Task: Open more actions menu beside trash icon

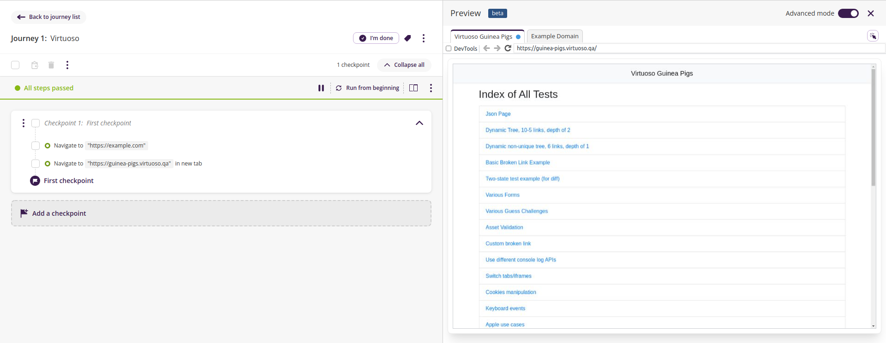Action: 67,65
